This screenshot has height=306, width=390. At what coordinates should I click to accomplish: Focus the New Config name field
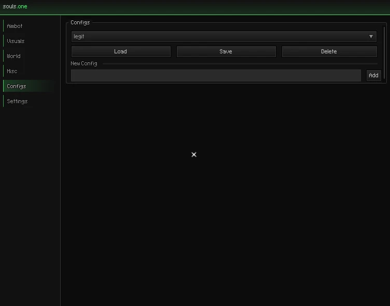pos(216,75)
